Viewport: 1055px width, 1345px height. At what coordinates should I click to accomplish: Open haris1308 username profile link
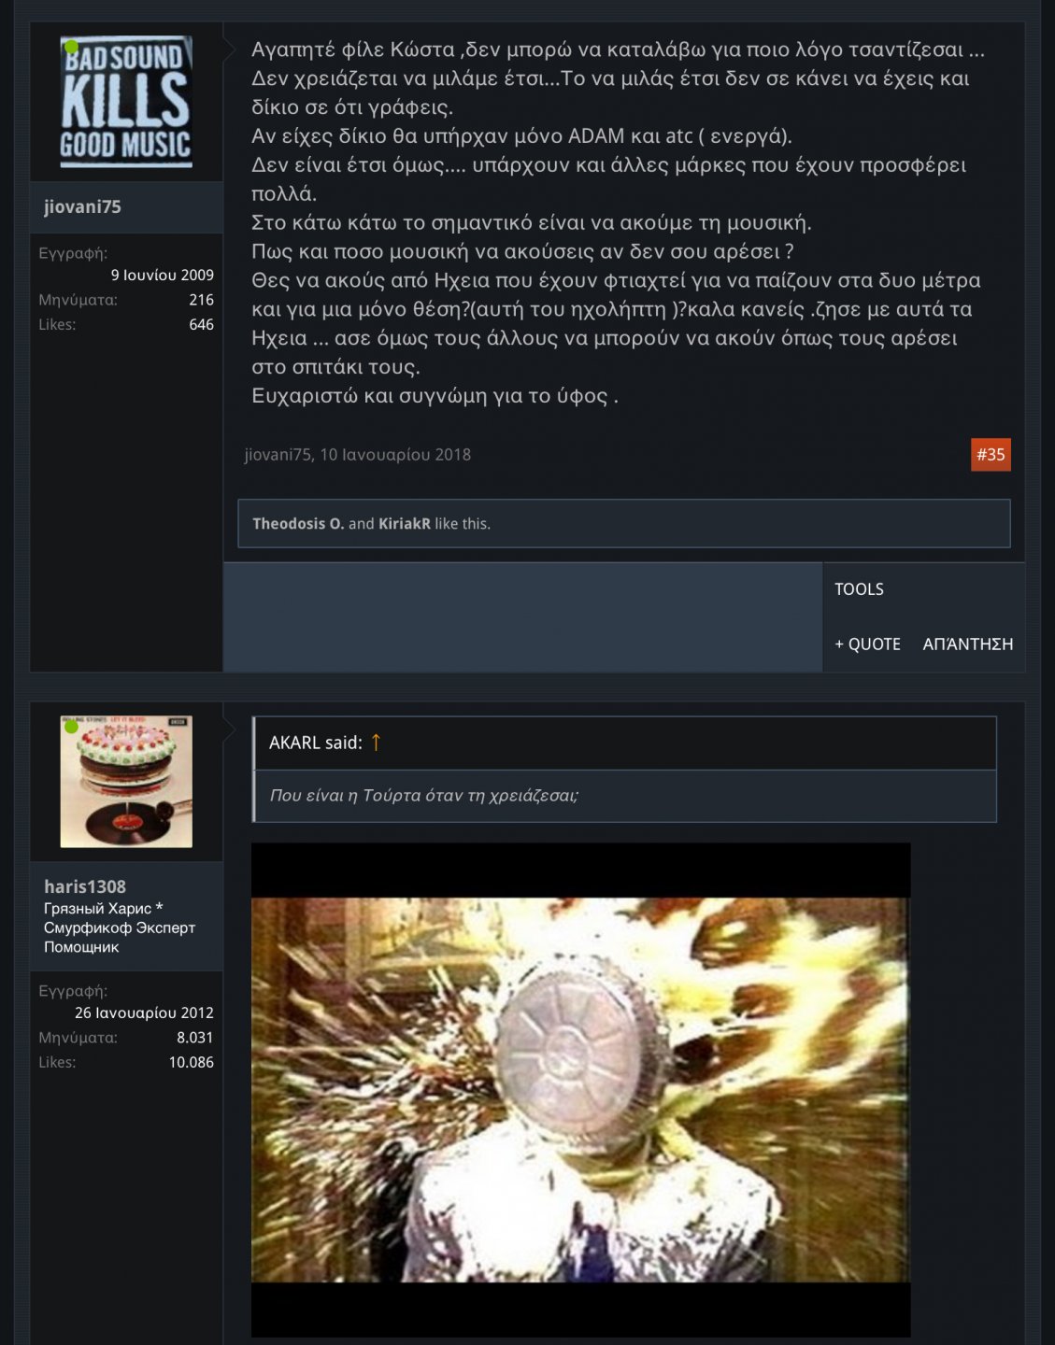(84, 886)
